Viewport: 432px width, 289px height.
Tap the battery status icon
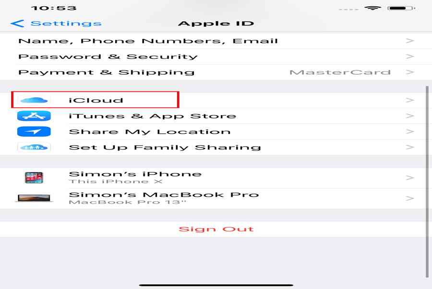tap(401, 8)
